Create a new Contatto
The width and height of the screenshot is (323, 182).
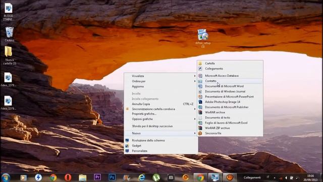pos(230,81)
